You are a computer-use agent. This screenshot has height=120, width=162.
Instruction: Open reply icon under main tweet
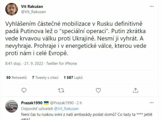(24, 90)
